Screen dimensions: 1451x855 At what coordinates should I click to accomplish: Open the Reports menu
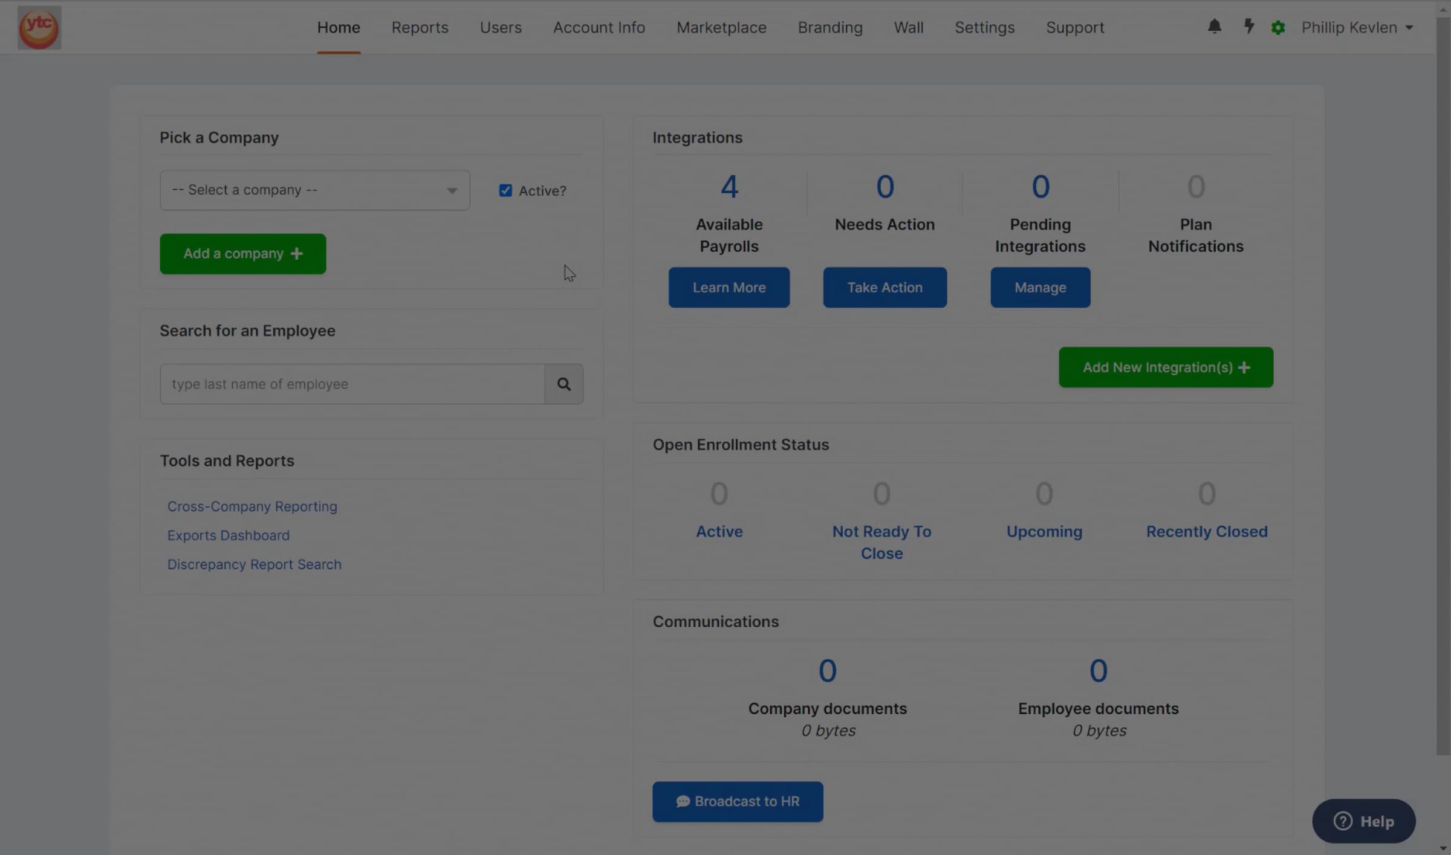420,28
